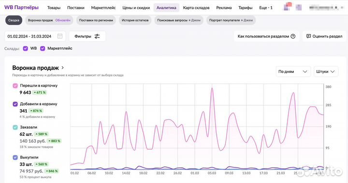Open the Тарифы menu

click(245, 8)
